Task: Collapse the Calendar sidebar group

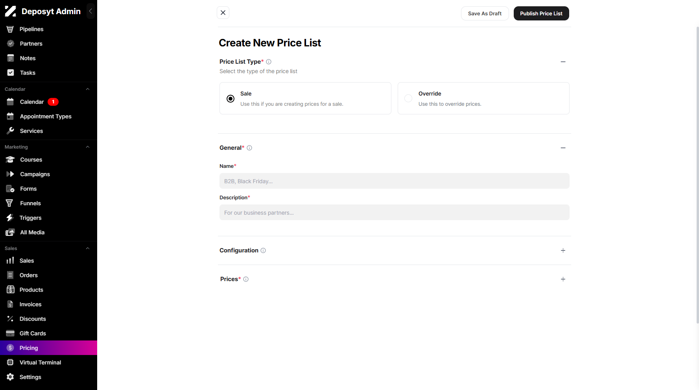Action: (x=88, y=89)
